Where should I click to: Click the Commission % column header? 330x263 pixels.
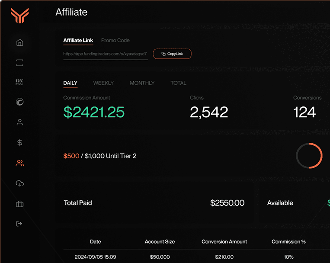(x=288, y=241)
